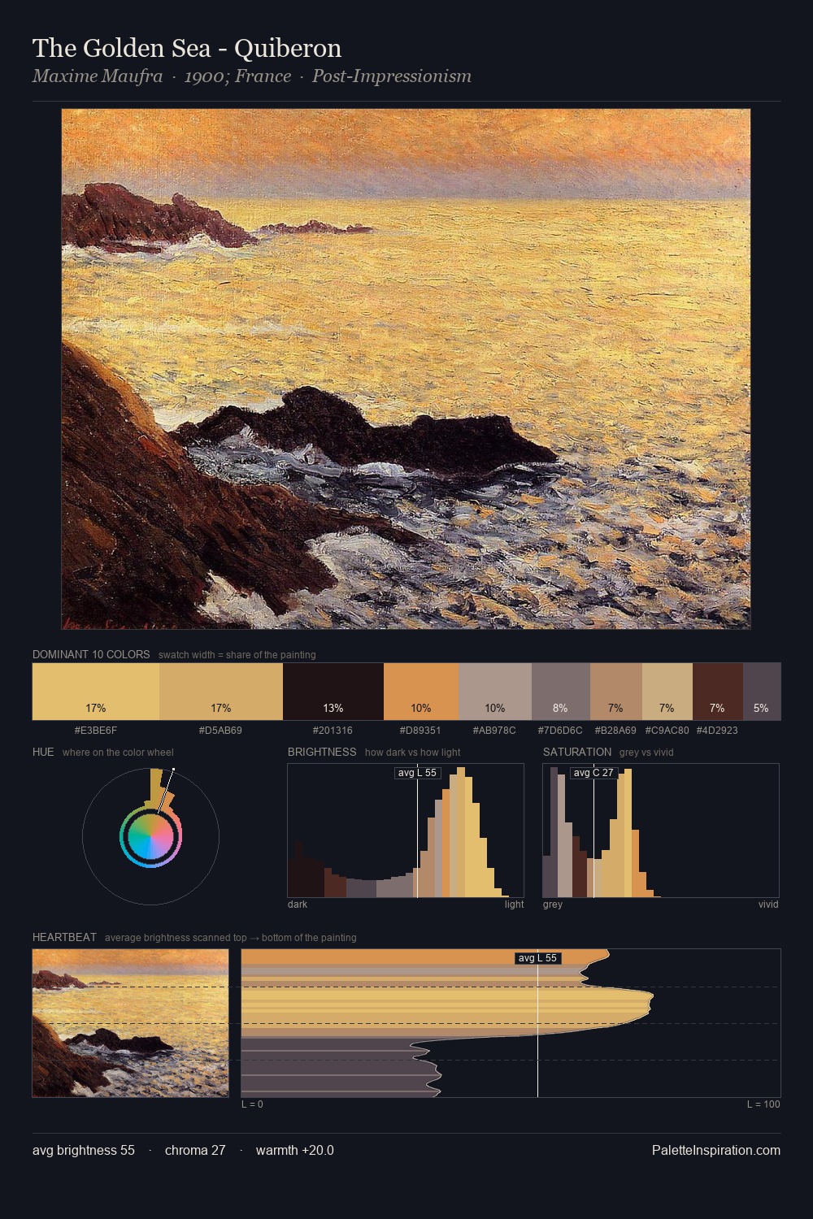The image size is (813, 1219).
Task: Click 'how dark vs how light' caption
Action: (x=413, y=753)
